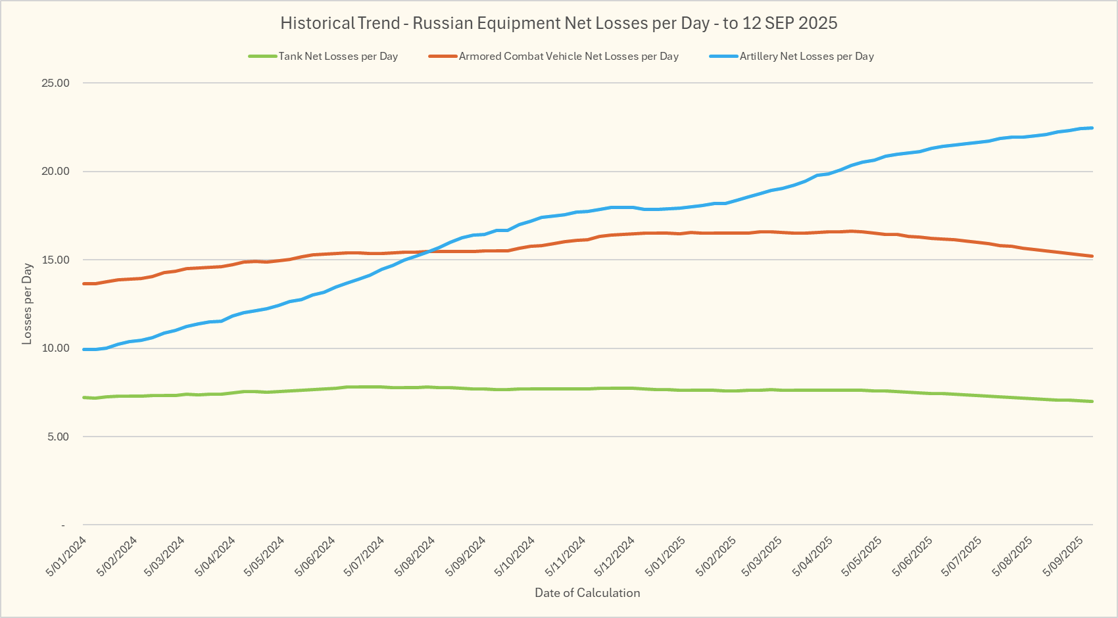The height and width of the screenshot is (618, 1118).
Task: Select the 5/12/2024 x-axis date label
Action: coord(614,556)
